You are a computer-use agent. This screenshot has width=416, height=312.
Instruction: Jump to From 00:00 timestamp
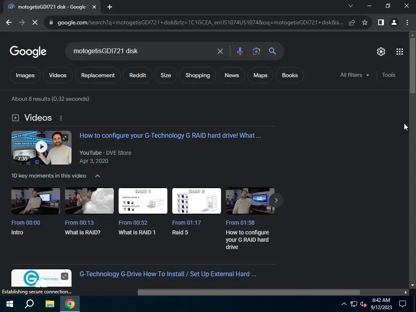(26, 223)
